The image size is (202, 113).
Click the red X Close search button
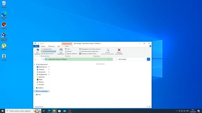point(119,51)
